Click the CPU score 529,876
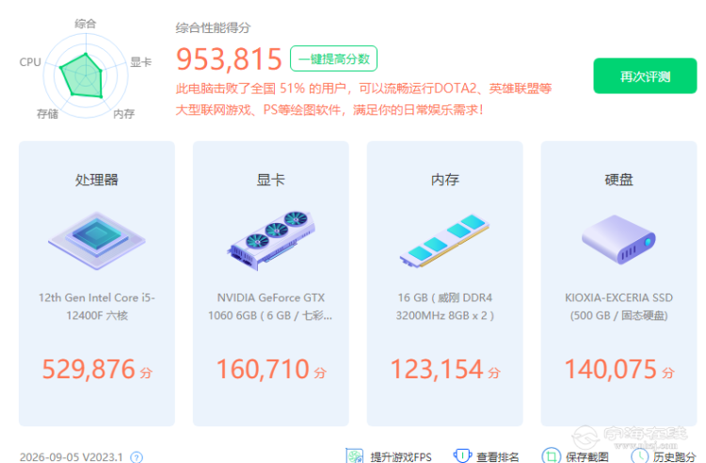The width and height of the screenshot is (706, 463). coord(88,370)
